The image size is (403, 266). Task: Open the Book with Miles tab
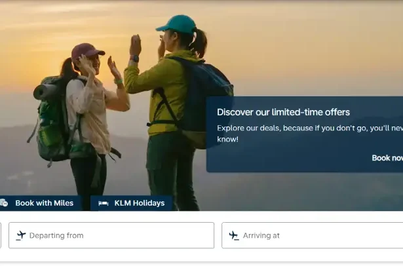[43, 203]
